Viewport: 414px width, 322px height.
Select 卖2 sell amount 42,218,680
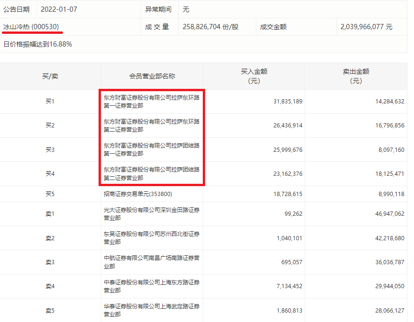(x=390, y=238)
